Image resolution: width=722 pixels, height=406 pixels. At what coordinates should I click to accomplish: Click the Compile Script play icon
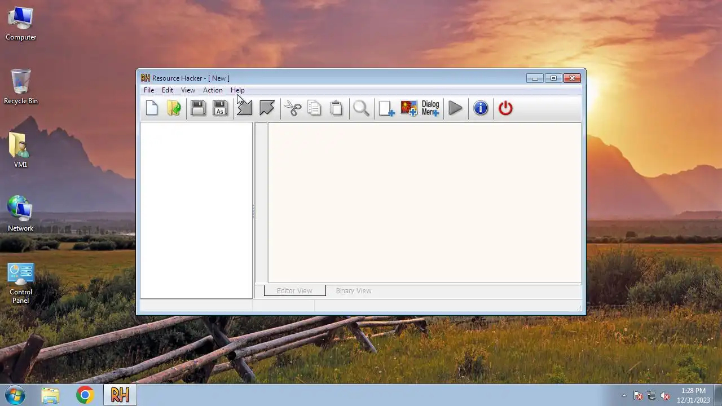(x=456, y=108)
